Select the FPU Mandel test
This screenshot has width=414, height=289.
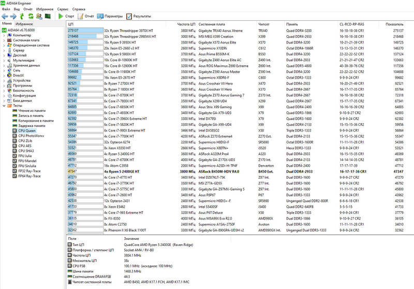[x=24, y=161]
